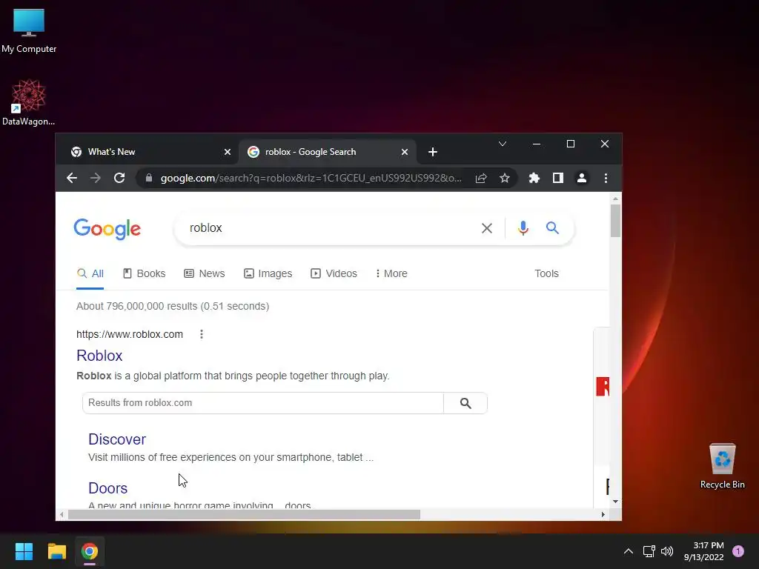The height and width of the screenshot is (569, 759).
Task: Show Videos results
Action: (x=334, y=273)
